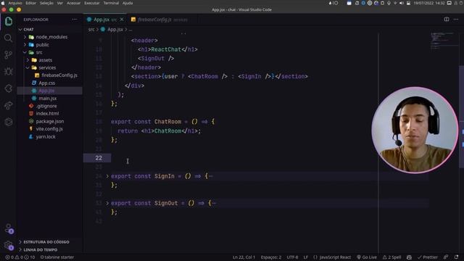Open the Manage gear icon

(x=9, y=245)
